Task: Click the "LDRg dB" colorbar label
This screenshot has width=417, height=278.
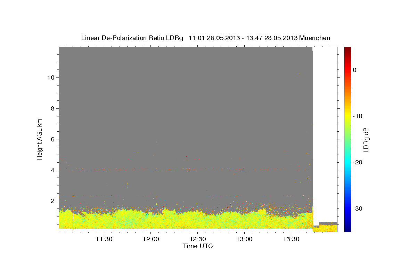Action: (366, 139)
